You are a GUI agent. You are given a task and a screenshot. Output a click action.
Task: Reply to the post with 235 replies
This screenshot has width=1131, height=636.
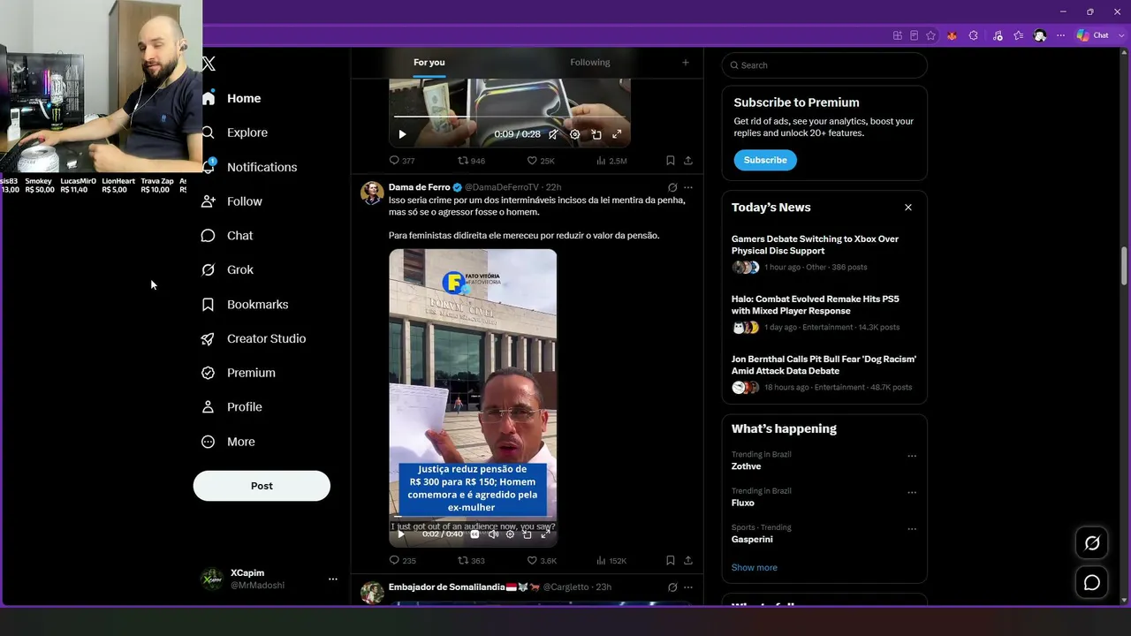[x=403, y=560]
